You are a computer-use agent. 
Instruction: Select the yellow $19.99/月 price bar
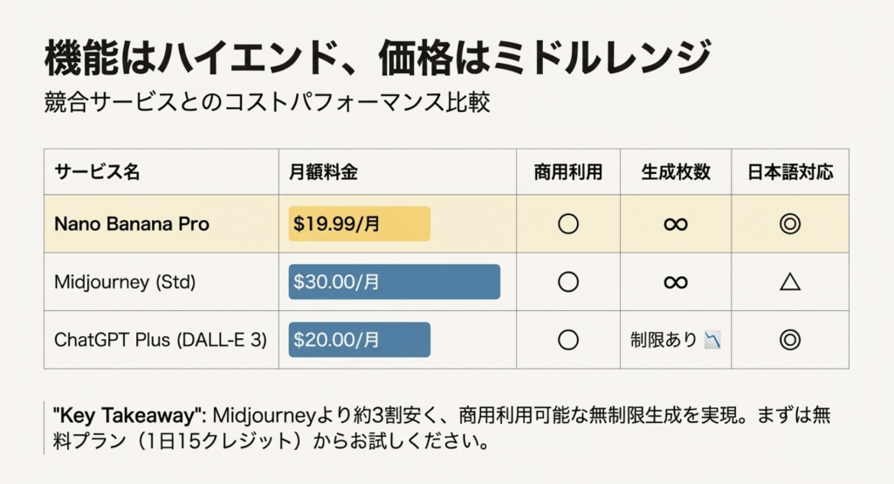(x=360, y=224)
